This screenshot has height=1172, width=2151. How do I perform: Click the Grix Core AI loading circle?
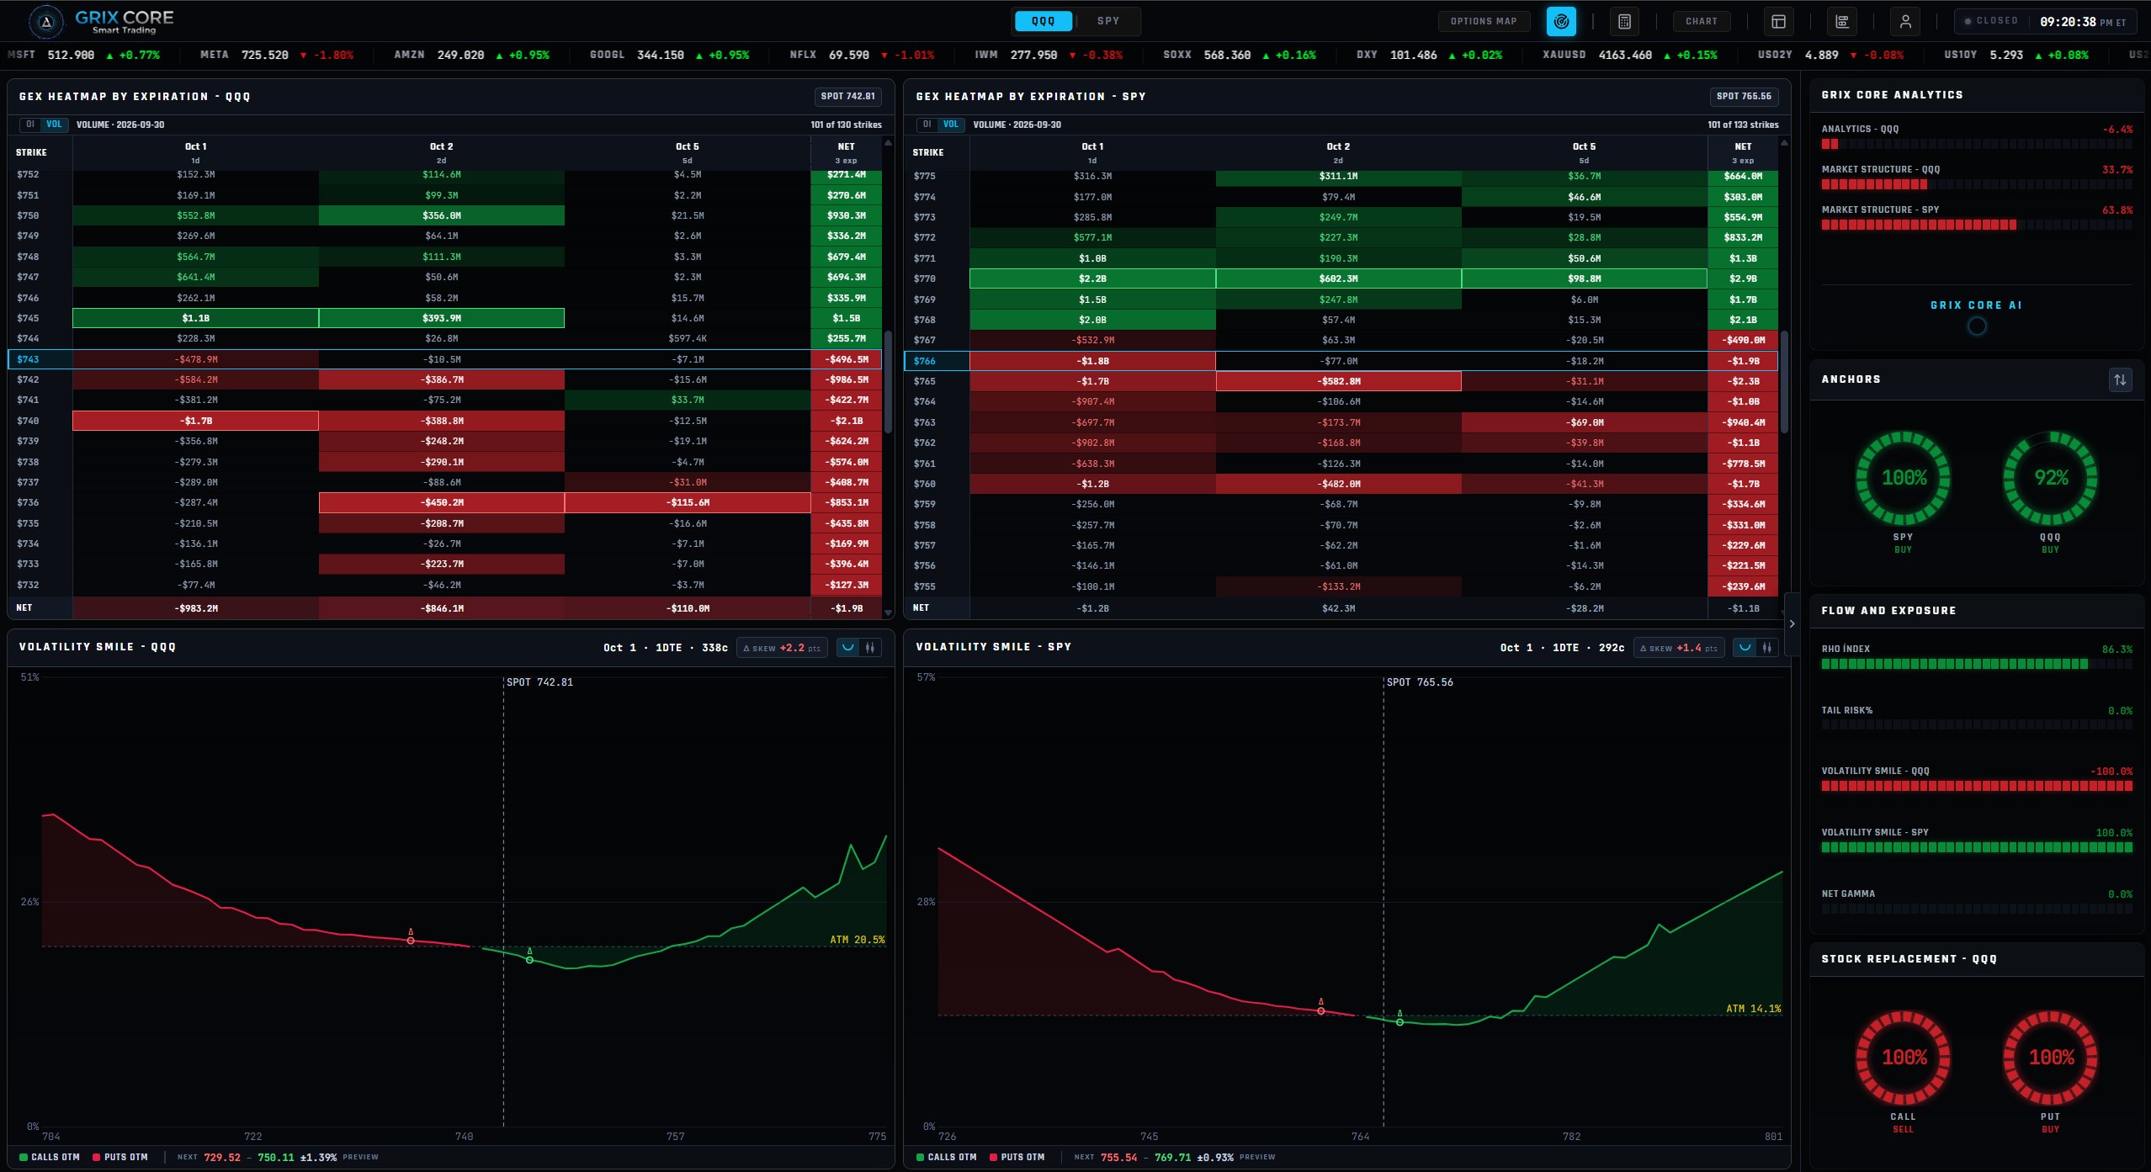point(1977,326)
